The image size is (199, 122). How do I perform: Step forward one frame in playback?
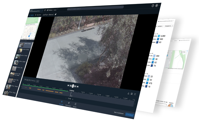pyautogui.click(x=75, y=86)
